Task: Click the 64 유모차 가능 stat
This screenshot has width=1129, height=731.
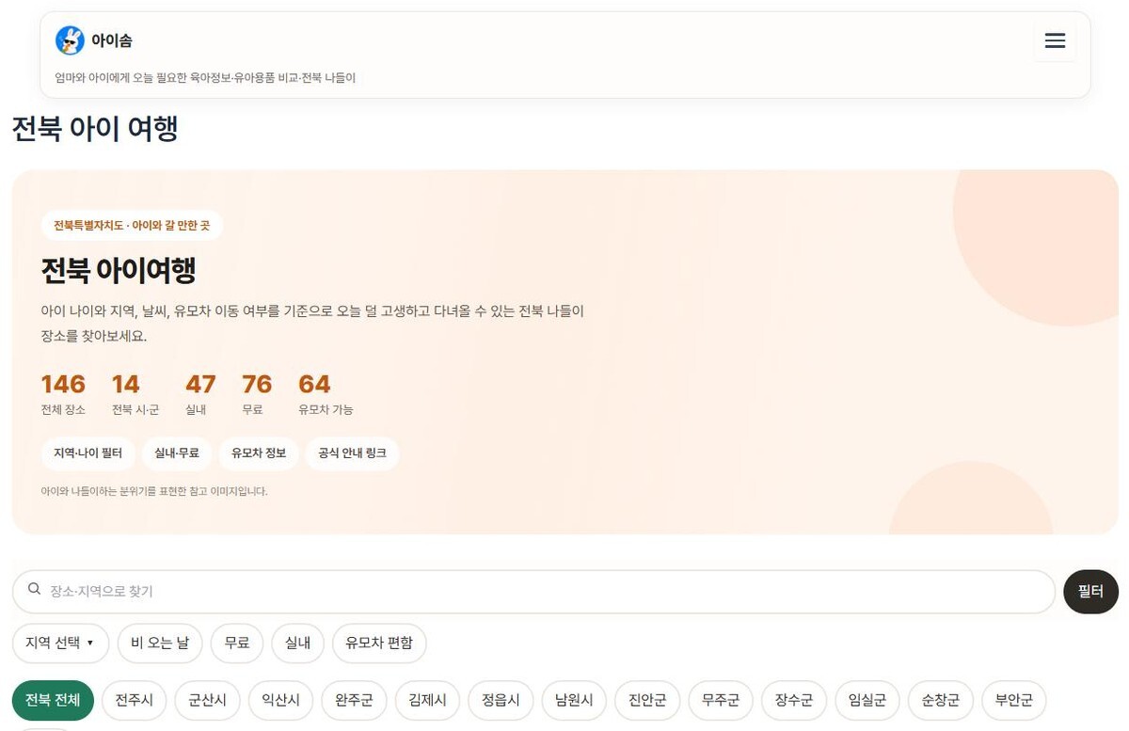Action: click(326, 394)
